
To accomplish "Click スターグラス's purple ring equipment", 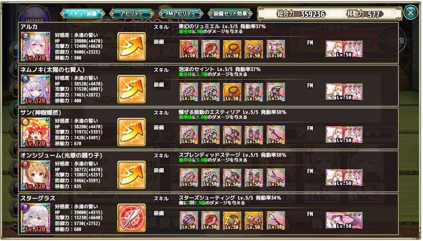I will click(189, 220).
